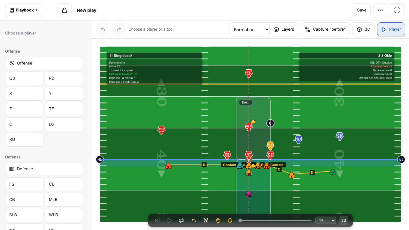Undo the last action in the top toolbar

[103, 29]
